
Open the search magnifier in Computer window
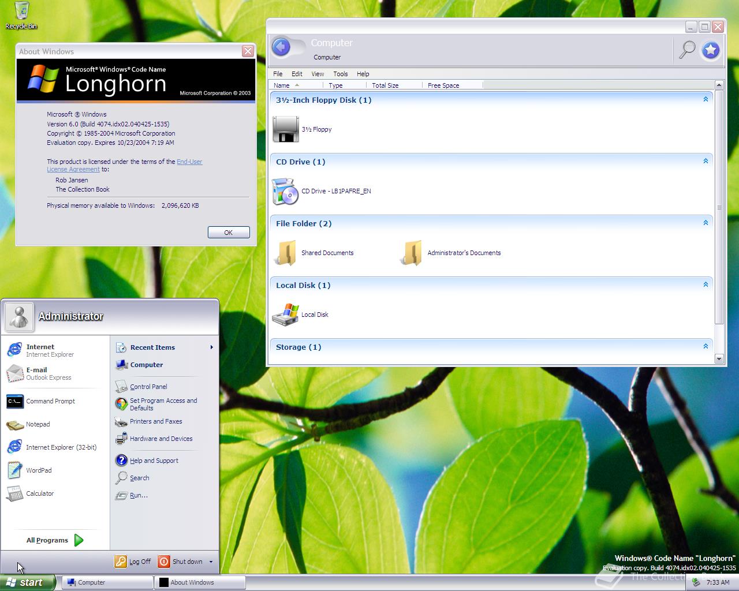(687, 50)
